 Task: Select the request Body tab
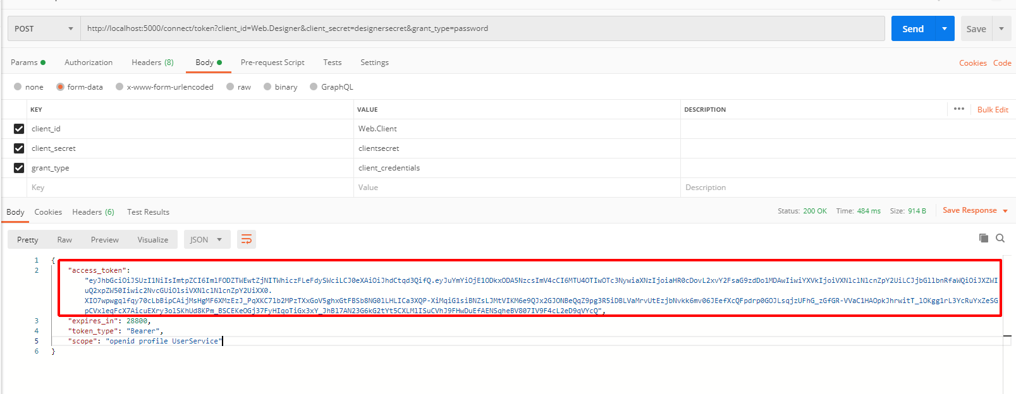click(x=209, y=63)
